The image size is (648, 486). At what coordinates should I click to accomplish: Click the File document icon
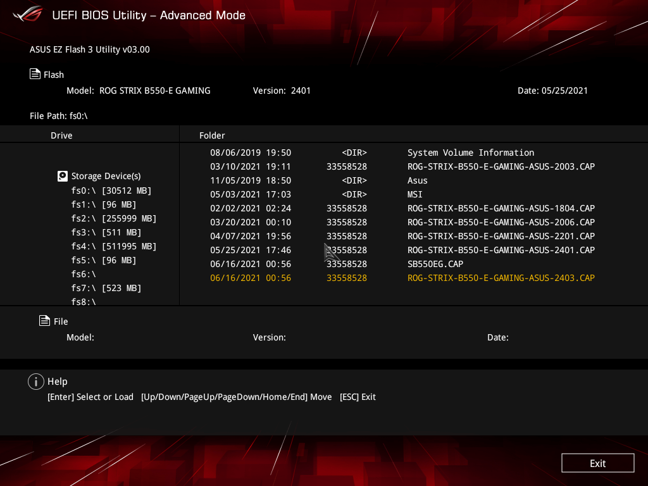tap(45, 320)
